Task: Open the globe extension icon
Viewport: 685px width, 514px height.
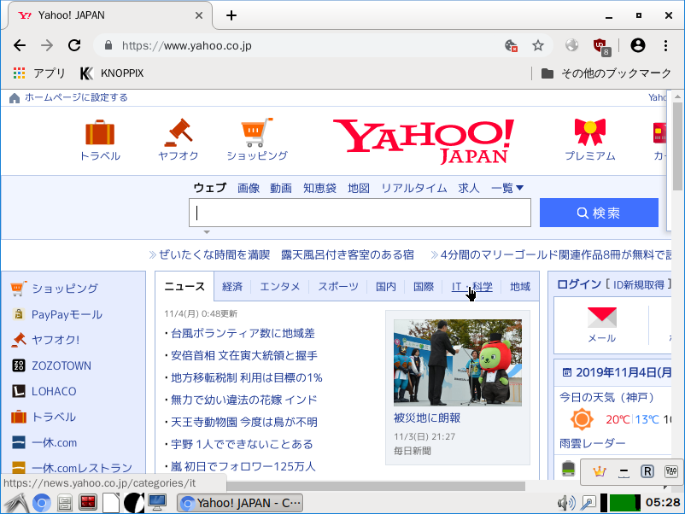Action: click(571, 45)
